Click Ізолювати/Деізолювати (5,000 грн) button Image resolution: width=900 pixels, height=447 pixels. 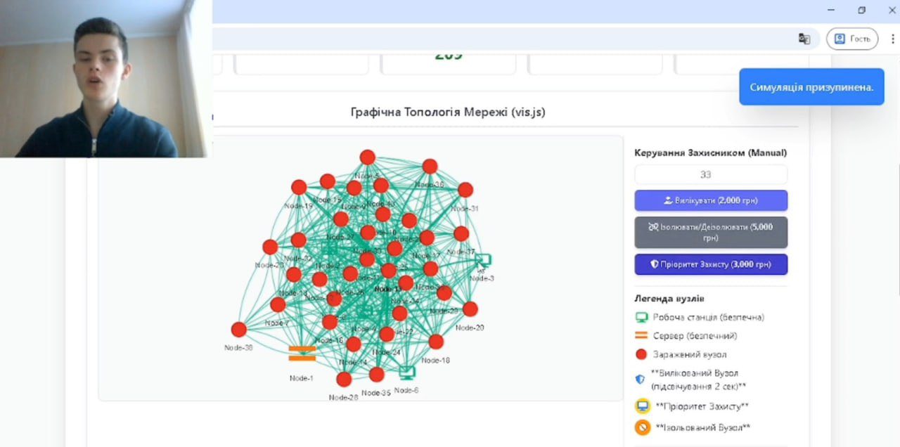click(711, 233)
